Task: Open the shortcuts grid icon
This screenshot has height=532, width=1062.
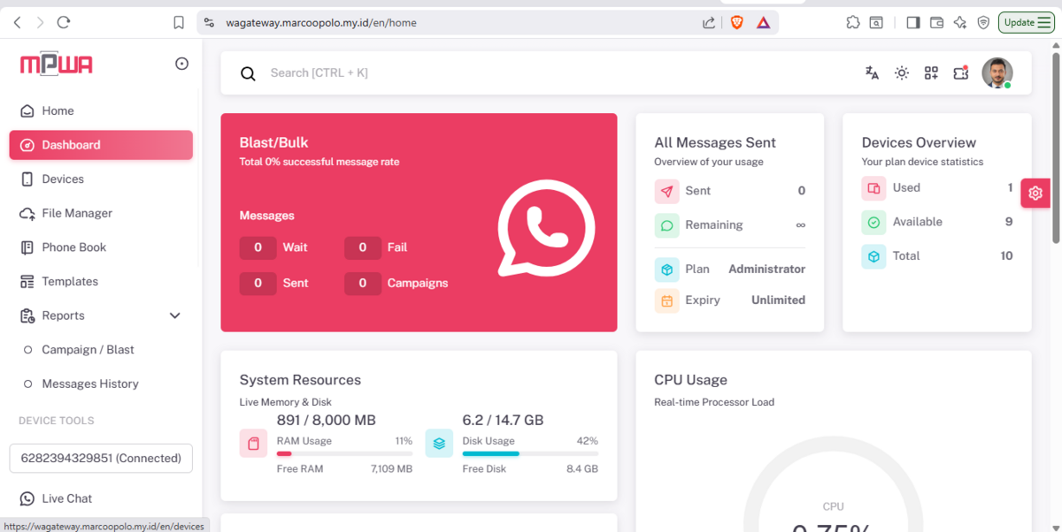Action: pos(931,73)
